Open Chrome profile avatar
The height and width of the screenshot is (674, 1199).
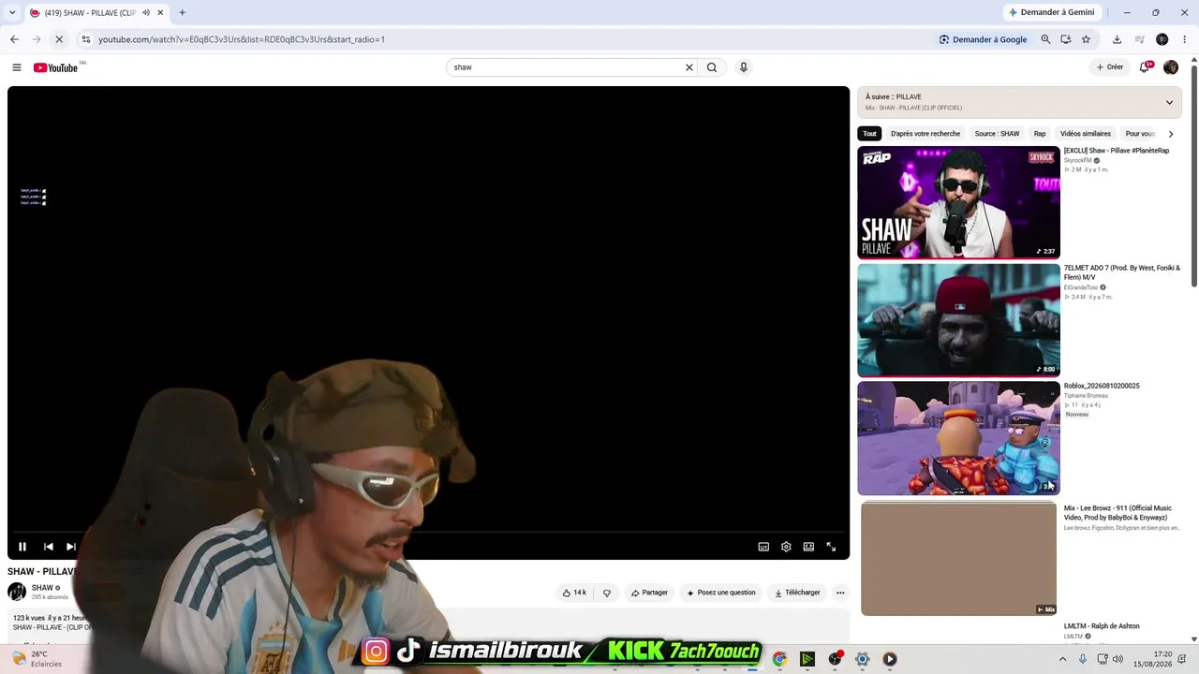point(1162,39)
